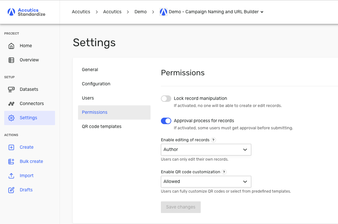Expand the Allowed QR customization dropdown
The image size is (338, 224).
click(x=206, y=182)
